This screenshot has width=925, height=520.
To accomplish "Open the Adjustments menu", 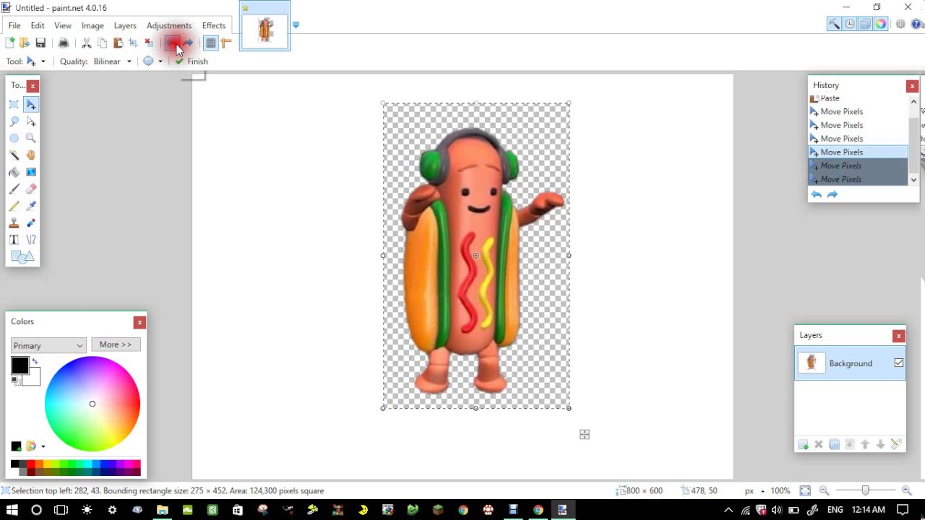I will [169, 25].
